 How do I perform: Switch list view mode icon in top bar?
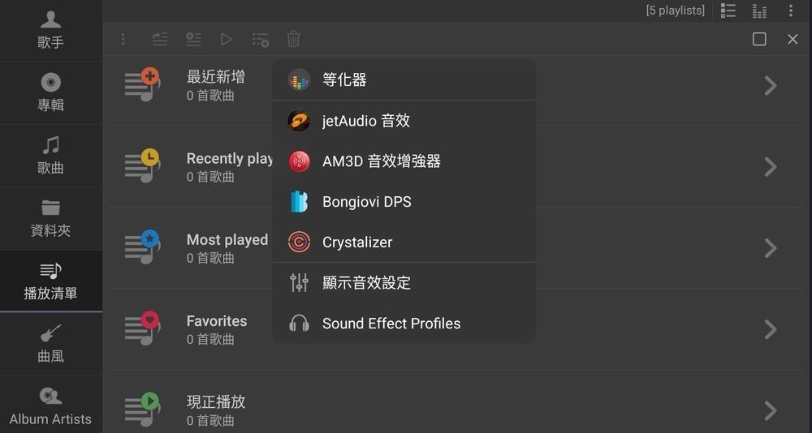point(728,11)
